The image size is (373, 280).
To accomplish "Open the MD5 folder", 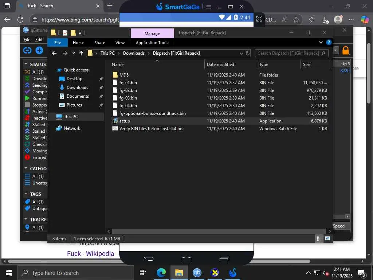I will coord(124,75).
